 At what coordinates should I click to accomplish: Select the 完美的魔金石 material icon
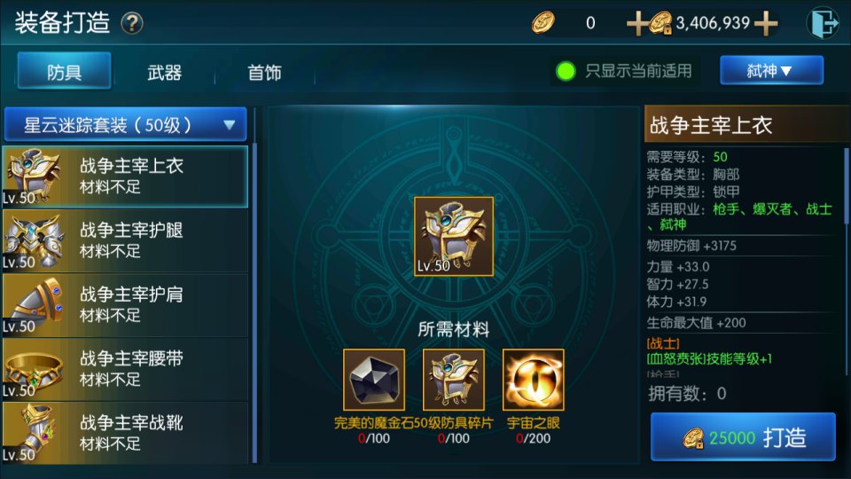(374, 380)
